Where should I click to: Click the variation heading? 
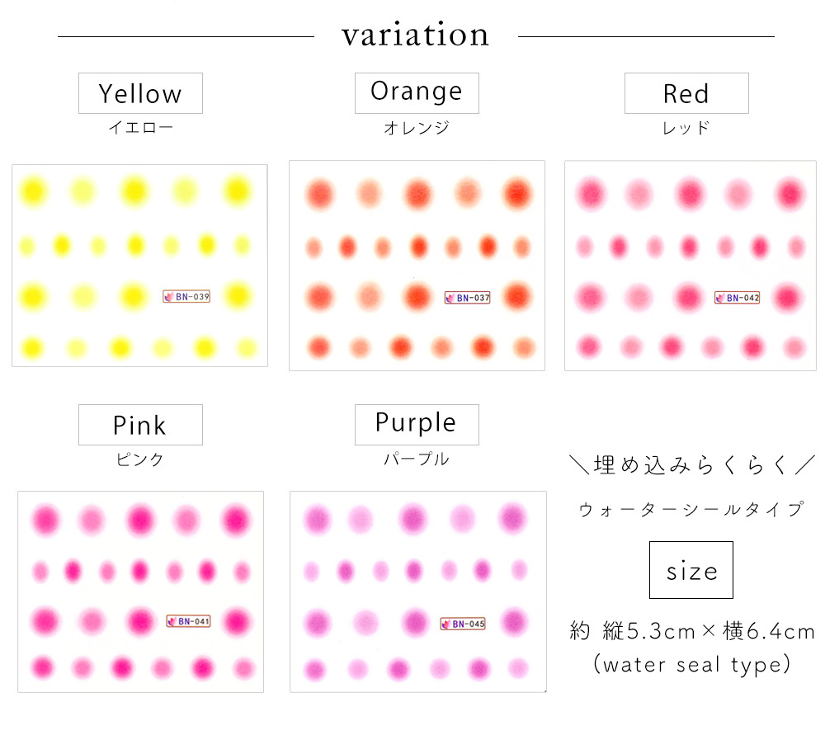point(416,35)
